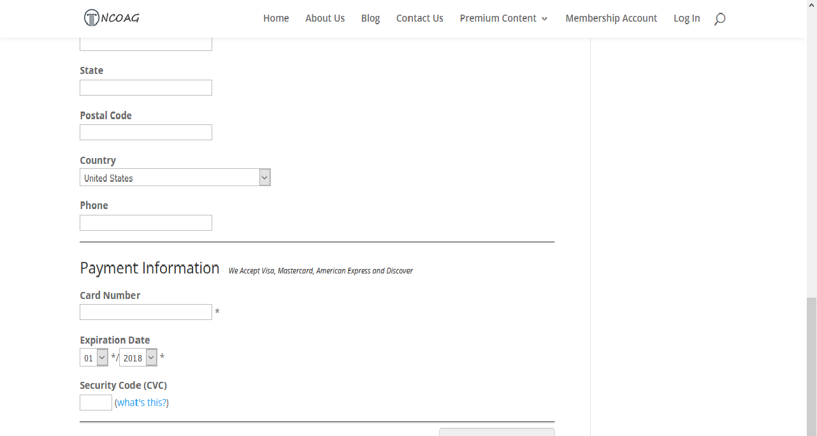817x436 pixels.
Task: Click inside the Card Number field
Action: coord(145,312)
